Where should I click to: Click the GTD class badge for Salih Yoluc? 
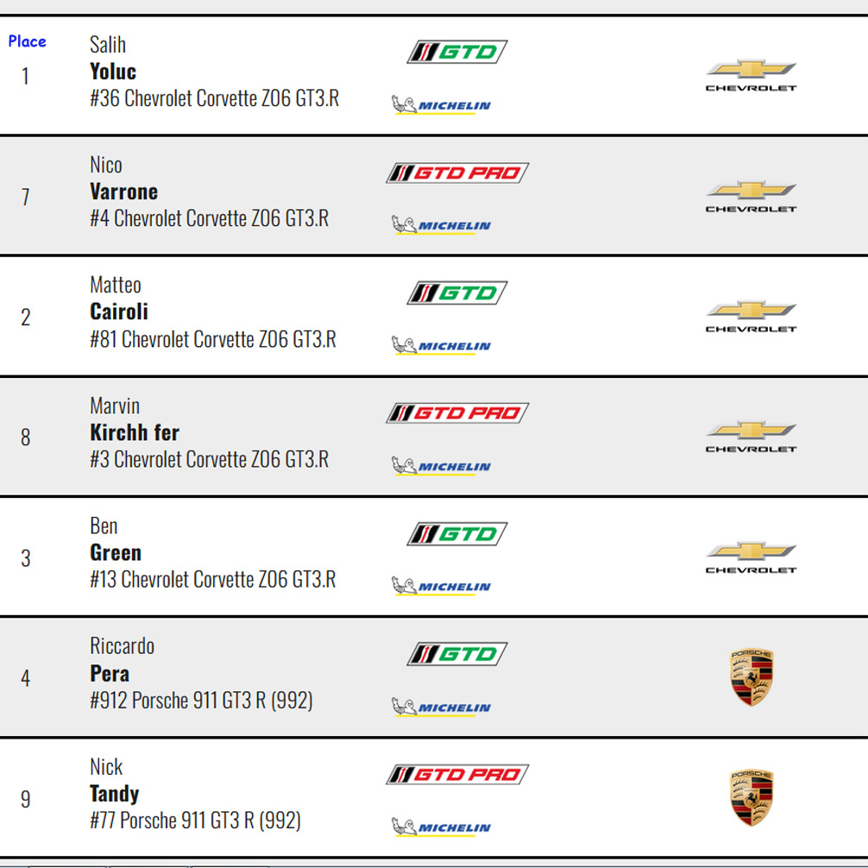[456, 52]
